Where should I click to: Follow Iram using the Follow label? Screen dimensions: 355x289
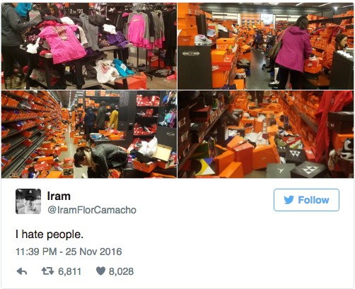313,200
